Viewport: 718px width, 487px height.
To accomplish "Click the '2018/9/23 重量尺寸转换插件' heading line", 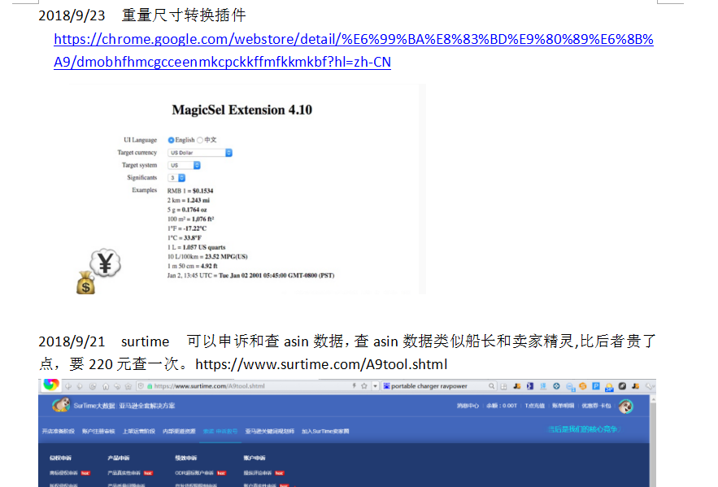I will [x=142, y=15].
